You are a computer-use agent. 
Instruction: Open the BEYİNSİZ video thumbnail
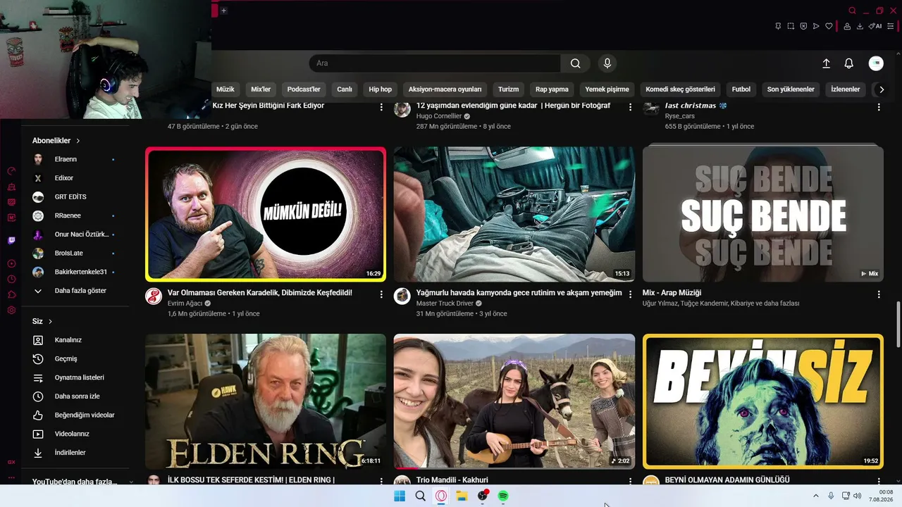[763, 401]
